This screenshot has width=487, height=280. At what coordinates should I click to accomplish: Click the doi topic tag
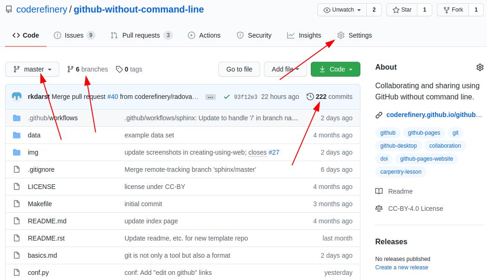click(384, 159)
